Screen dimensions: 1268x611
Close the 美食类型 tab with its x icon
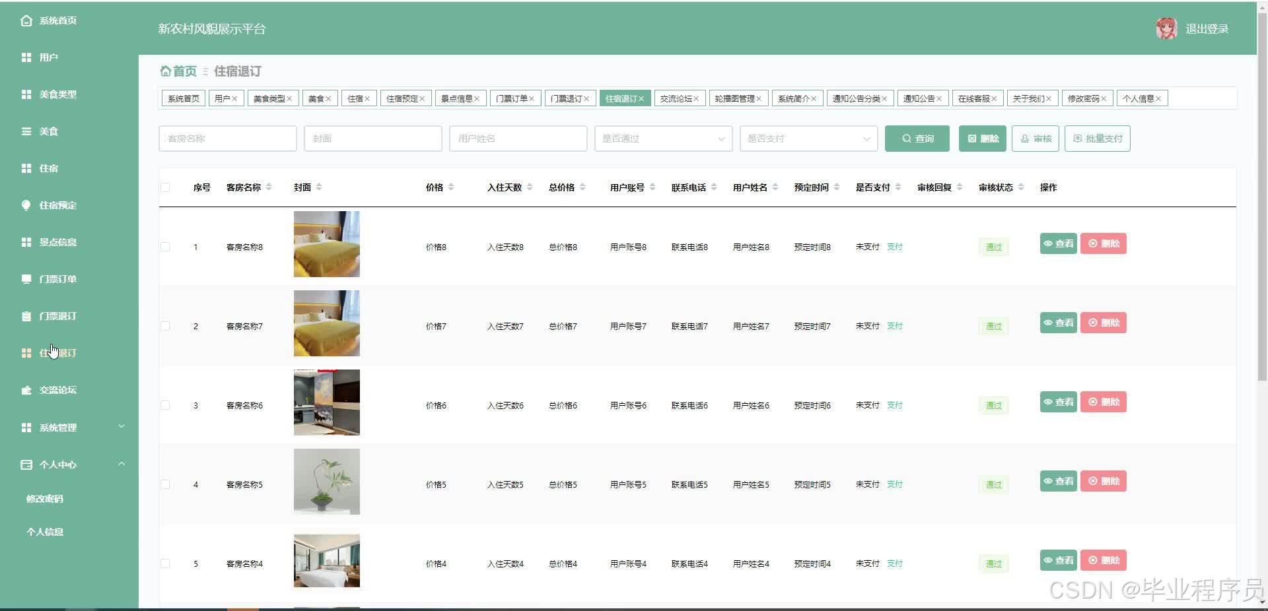click(x=289, y=99)
